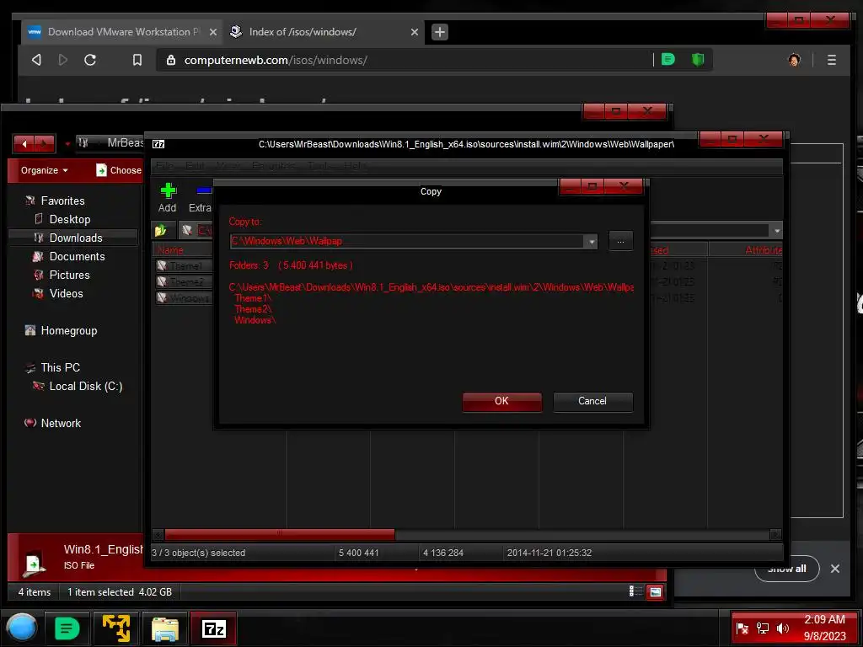Open Homegroup in Explorer sidebar
This screenshot has height=647, width=863.
point(68,330)
